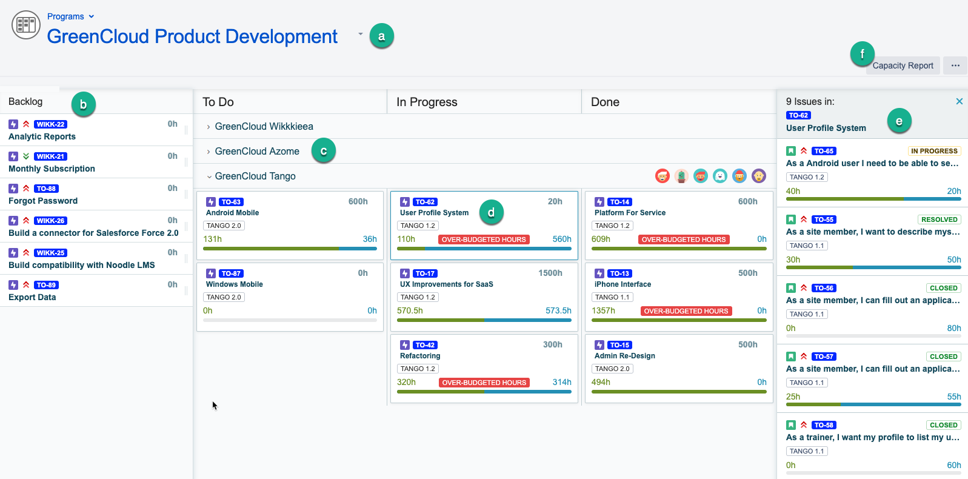Viewport: 968px width, 479px height.
Task: Collapse the GreenCloud Tango swimlane
Action: point(209,176)
